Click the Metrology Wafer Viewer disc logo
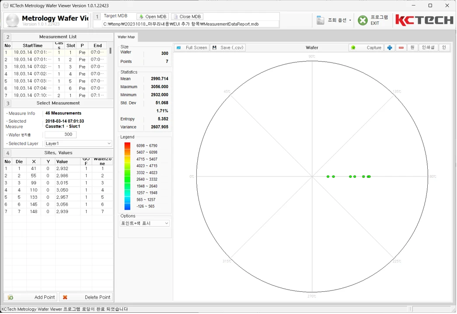Image resolution: width=457 pixels, height=314 pixels. [12, 21]
